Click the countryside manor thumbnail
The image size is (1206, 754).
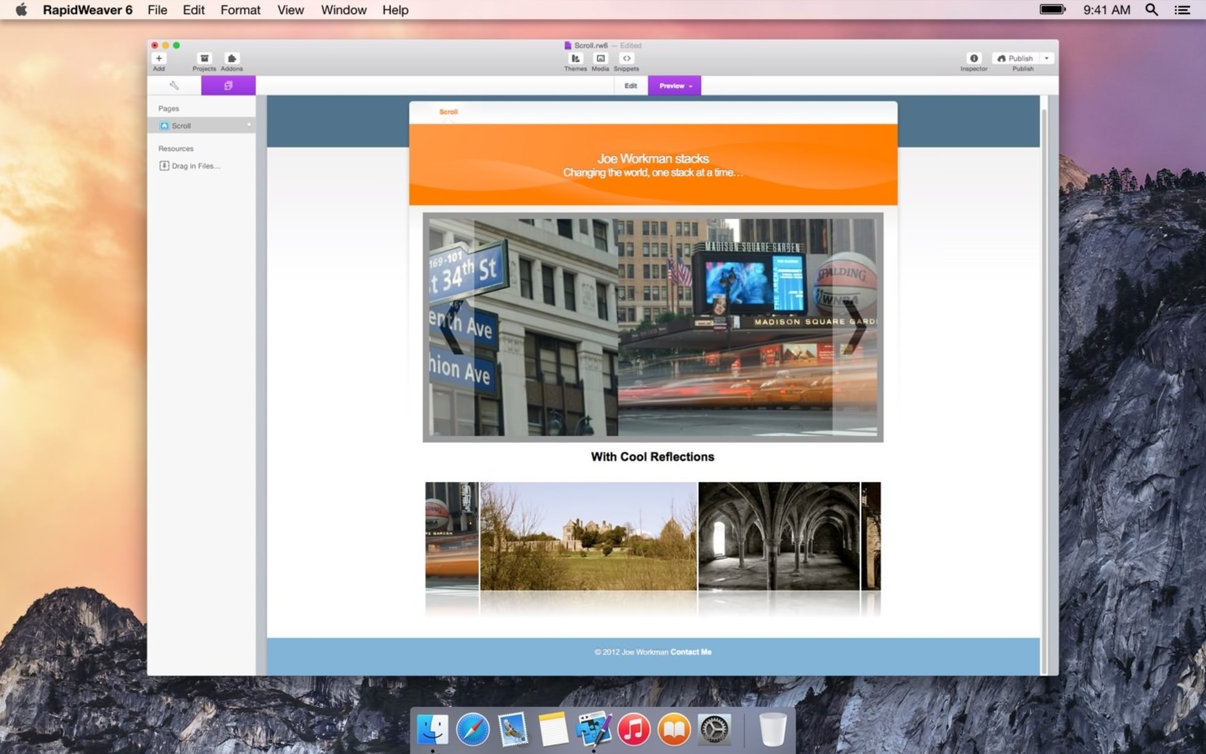click(588, 536)
